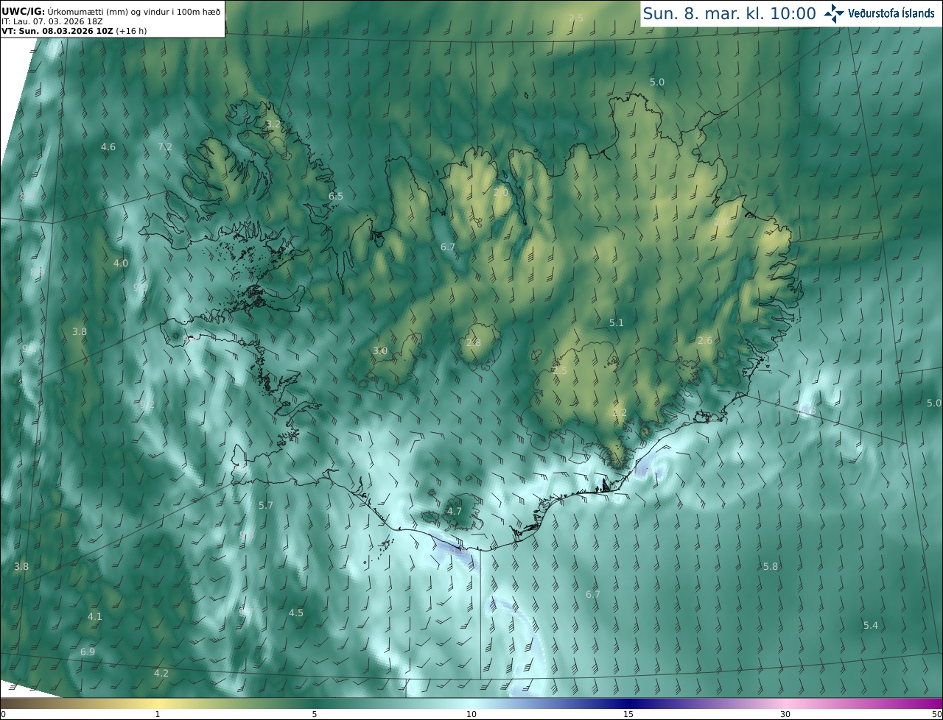Click the 5.7 precipitation value on the map
The image size is (943, 720).
(266, 505)
